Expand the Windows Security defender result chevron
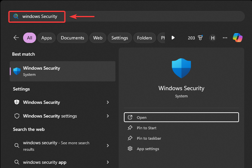252x168 pixels. click(x=108, y=102)
